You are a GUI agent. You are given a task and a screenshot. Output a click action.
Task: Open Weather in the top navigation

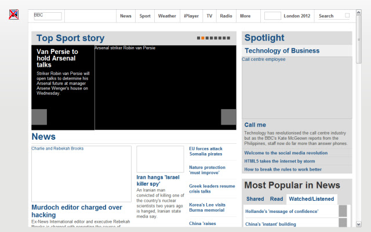pos(167,16)
